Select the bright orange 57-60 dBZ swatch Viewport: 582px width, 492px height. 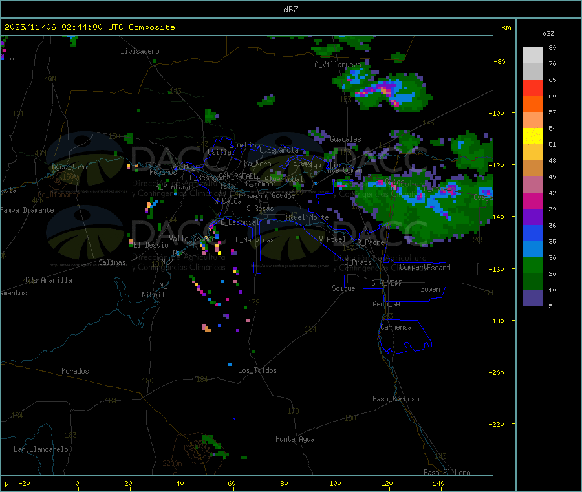tap(533, 104)
